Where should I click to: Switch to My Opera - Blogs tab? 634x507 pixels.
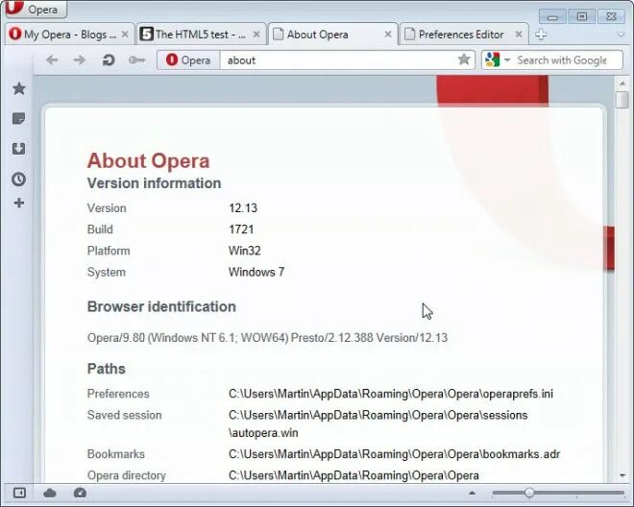click(x=69, y=35)
